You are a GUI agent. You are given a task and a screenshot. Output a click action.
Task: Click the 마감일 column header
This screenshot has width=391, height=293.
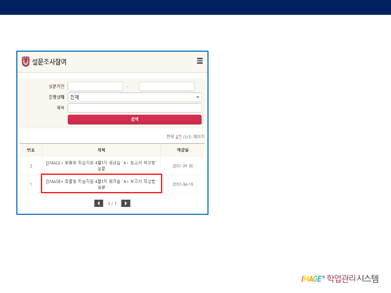click(x=182, y=150)
